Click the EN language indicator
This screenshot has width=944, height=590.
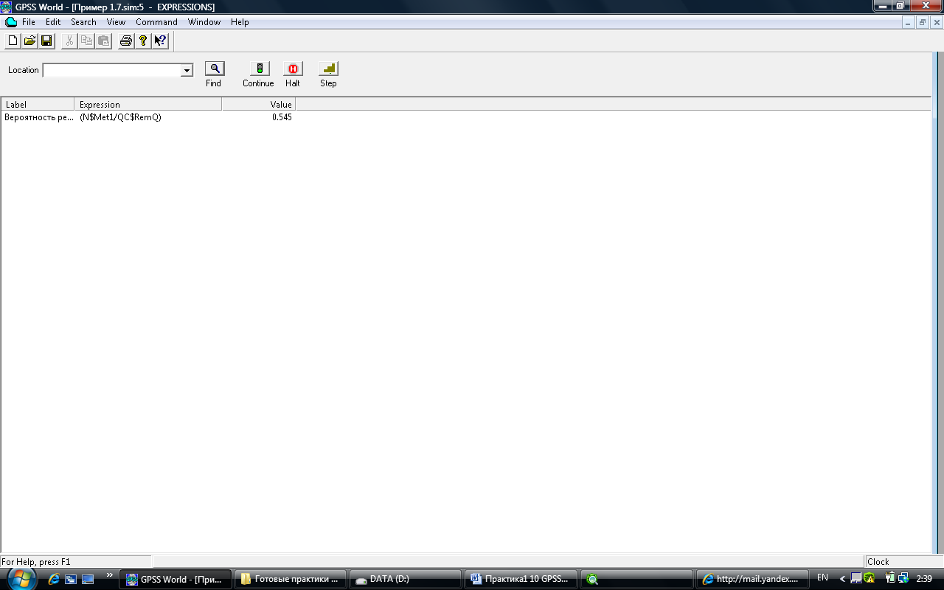[x=822, y=578]
